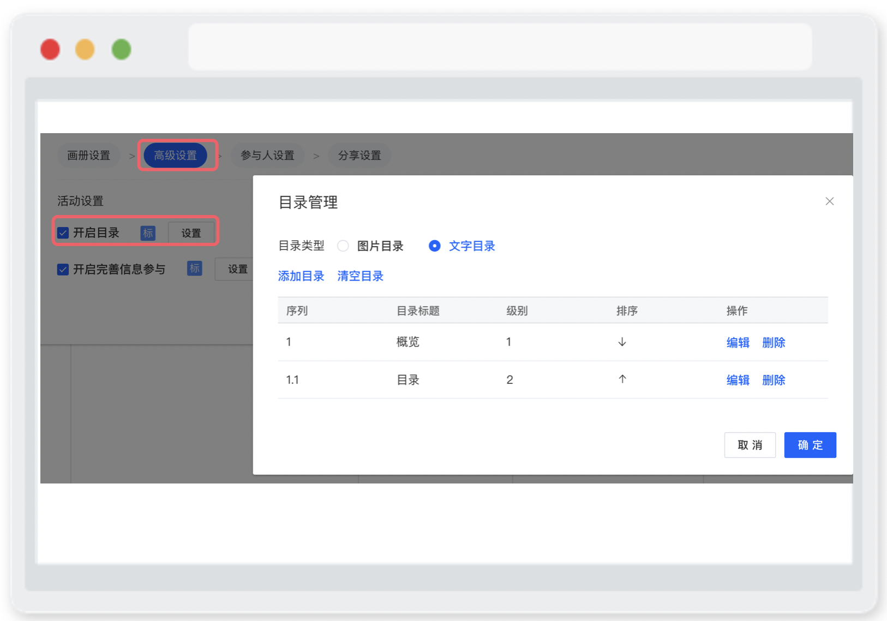Click the 操作 column header
The height and width of the screenshot is (621, 887).
click(737, 311)
